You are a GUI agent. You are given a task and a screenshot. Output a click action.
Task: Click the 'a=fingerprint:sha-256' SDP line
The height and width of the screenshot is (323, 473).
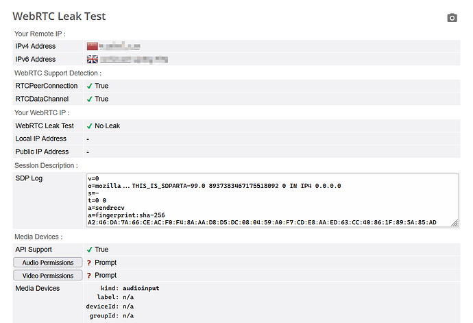click(x=126, y=215)
